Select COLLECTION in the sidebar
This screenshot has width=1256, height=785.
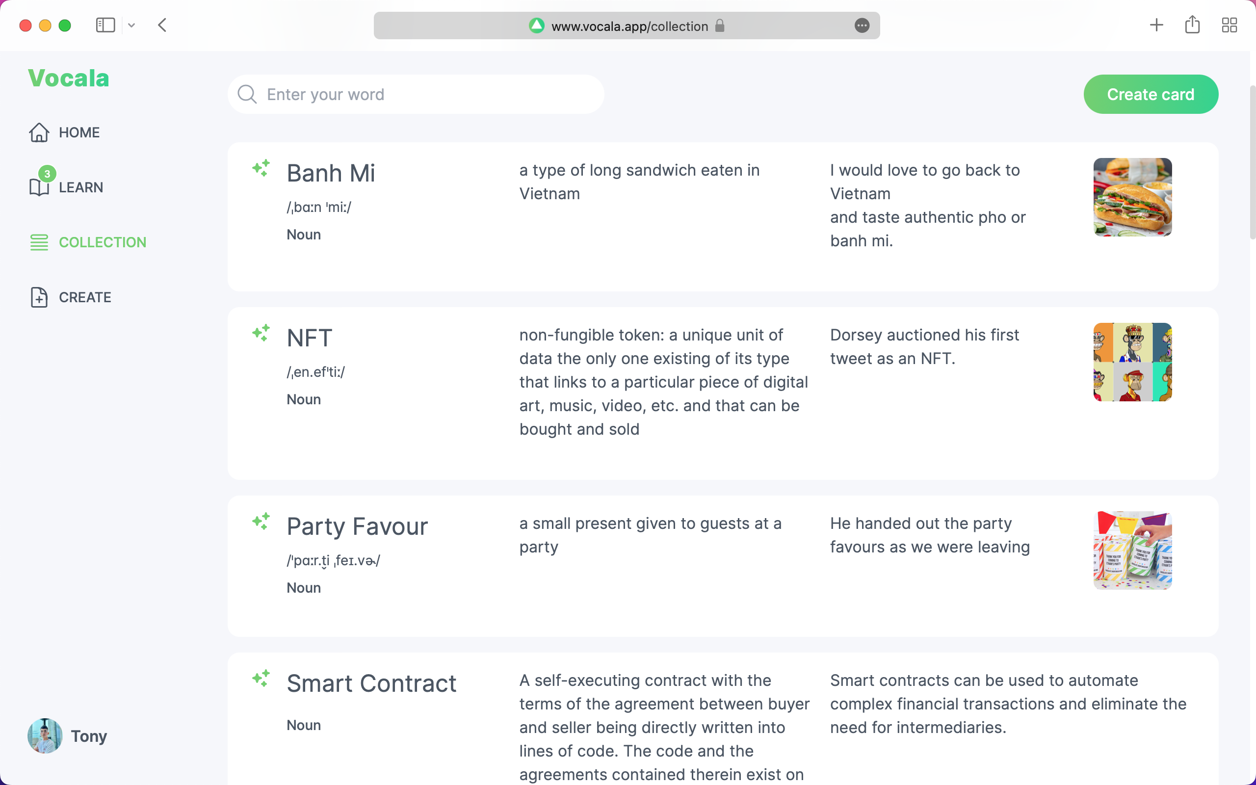click(102, 242)
